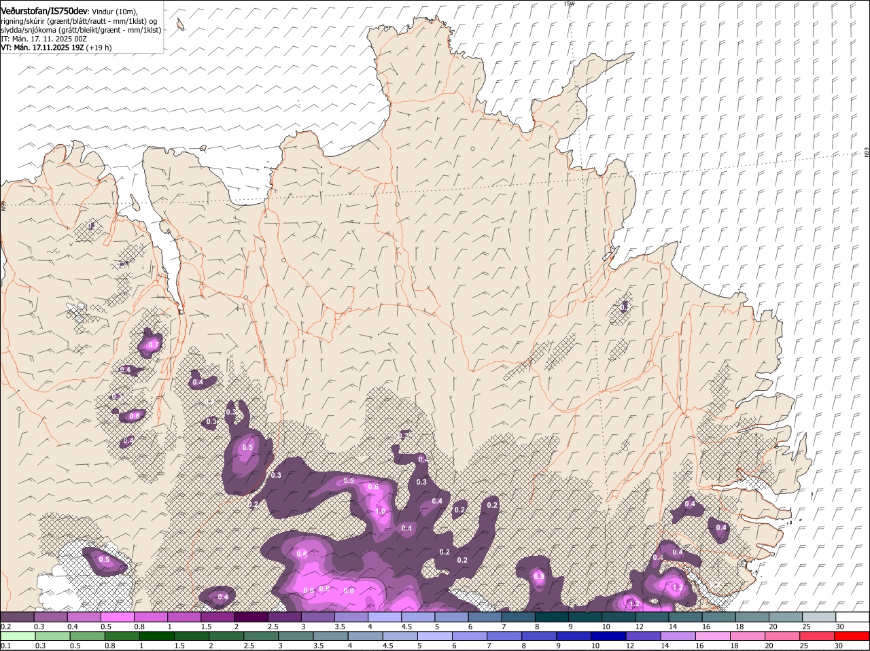Image resolution: width=870 pixels, height=651 pixels.
Task: Click the purple legend swatch between 0.2 and 0.3
Action: point(17,616)
